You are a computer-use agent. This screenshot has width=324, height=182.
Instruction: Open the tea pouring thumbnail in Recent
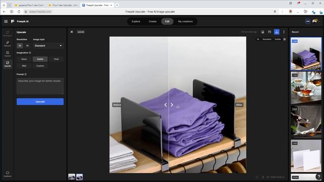pyautogui.click(x=306, y=122)
